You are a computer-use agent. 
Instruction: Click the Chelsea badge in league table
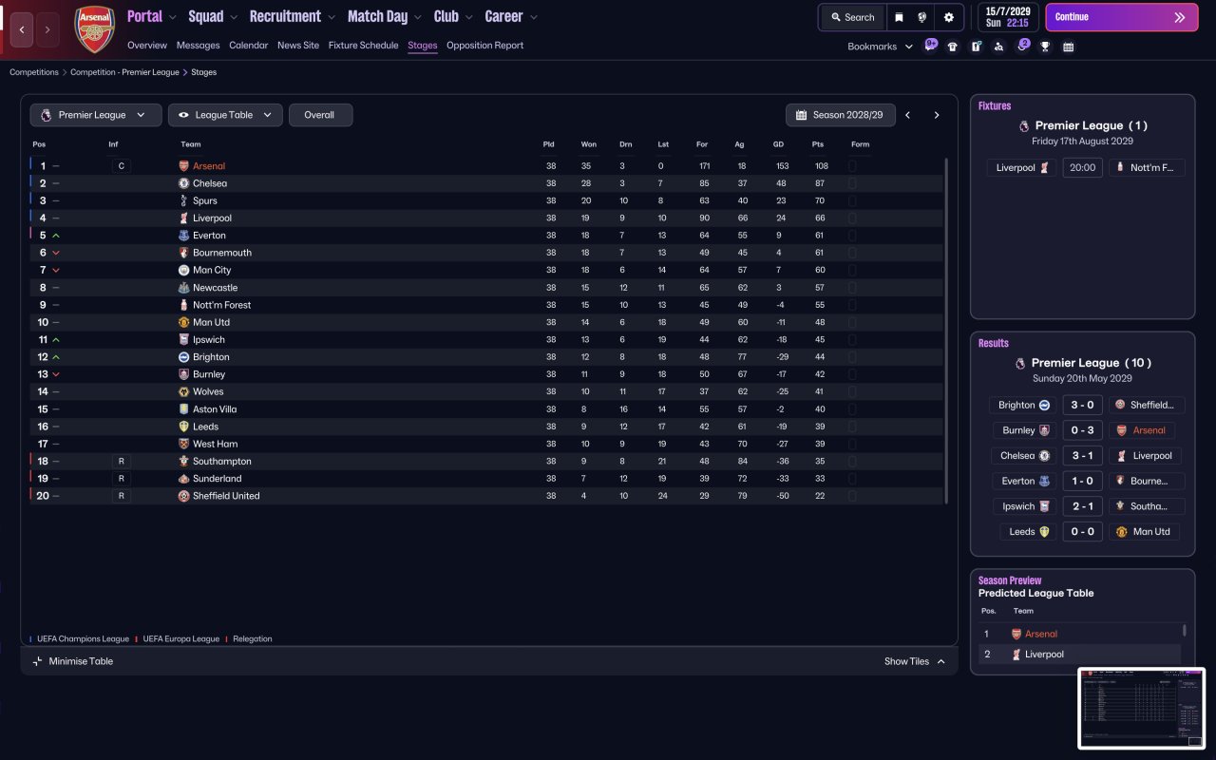coord(184,183)
